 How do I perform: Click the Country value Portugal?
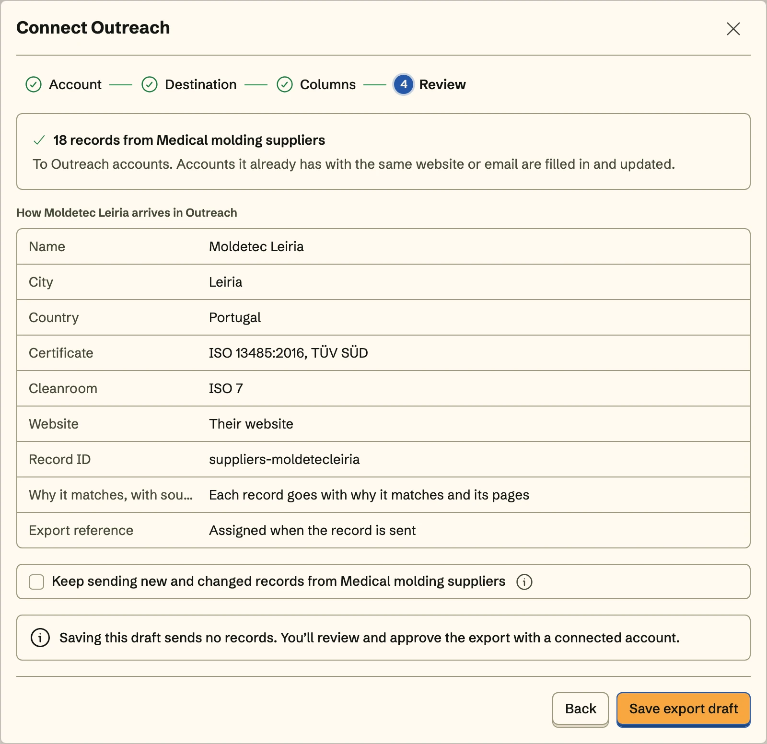[x=235, y=317]
